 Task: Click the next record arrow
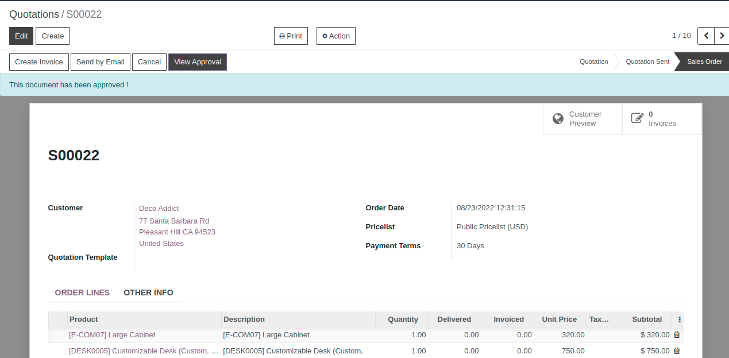click(x=722, y=36)
